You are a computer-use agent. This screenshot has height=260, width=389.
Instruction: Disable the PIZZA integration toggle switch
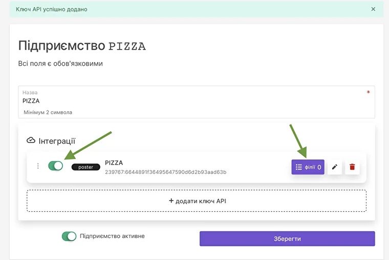coord(55,166)
